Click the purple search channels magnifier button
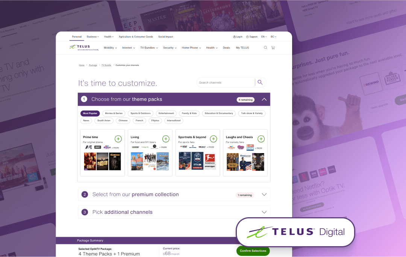The image size is (406, 257). (260, 83)
